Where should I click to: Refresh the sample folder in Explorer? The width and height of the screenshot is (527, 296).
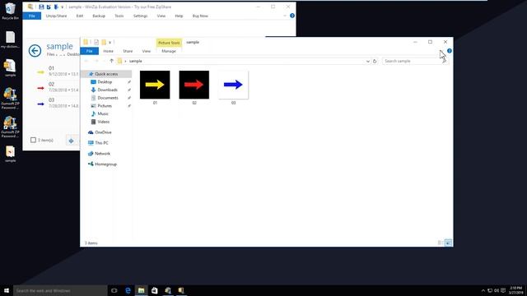tap(375, 61)
